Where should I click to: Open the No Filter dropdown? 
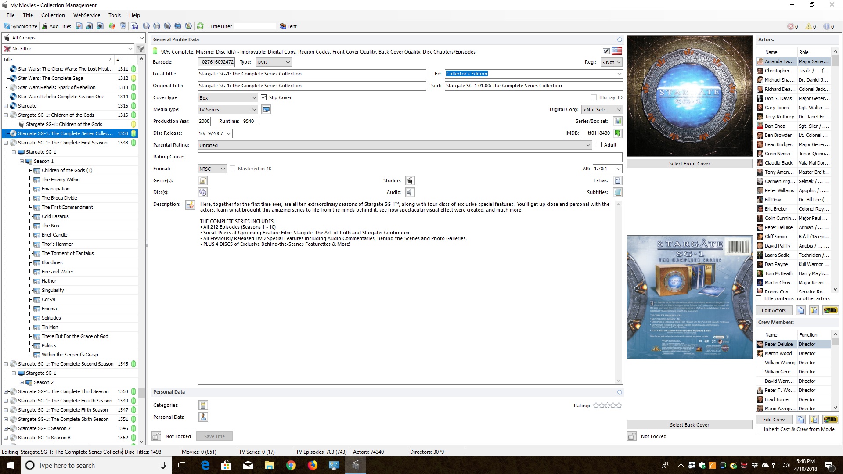[x=68, y=49]
